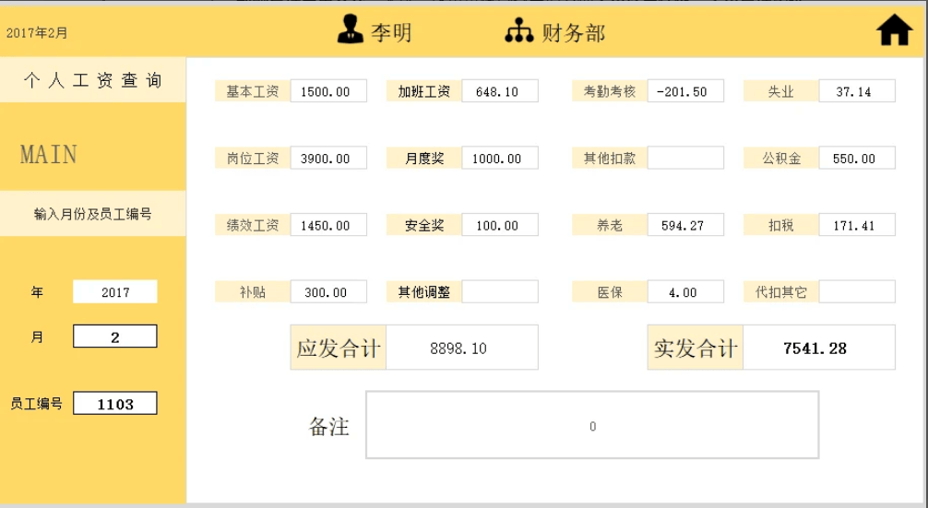Screen dimensions: 928x508
Task: Select the 绩效工资 value 1450.00
Action: pyautogui.click(x=328, y=225)
